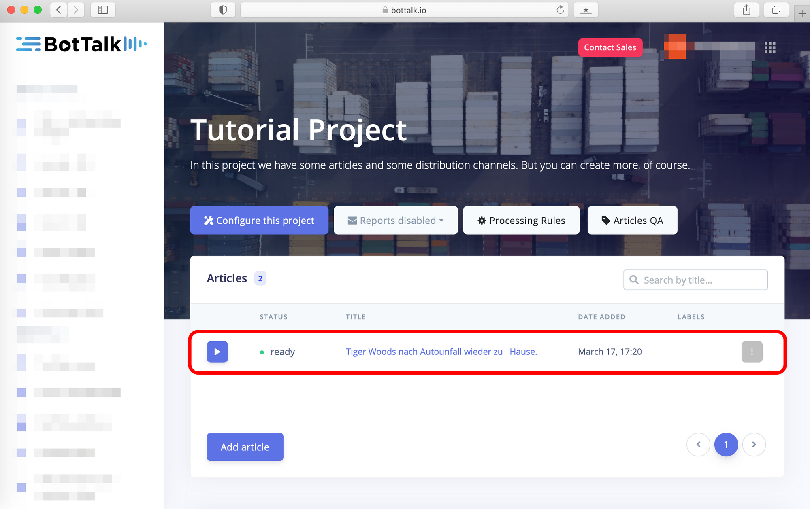Open the Reports disabled dropdown
Image resolution: width=810 pixels, height=509 pixels.
(x=396, y=221)
